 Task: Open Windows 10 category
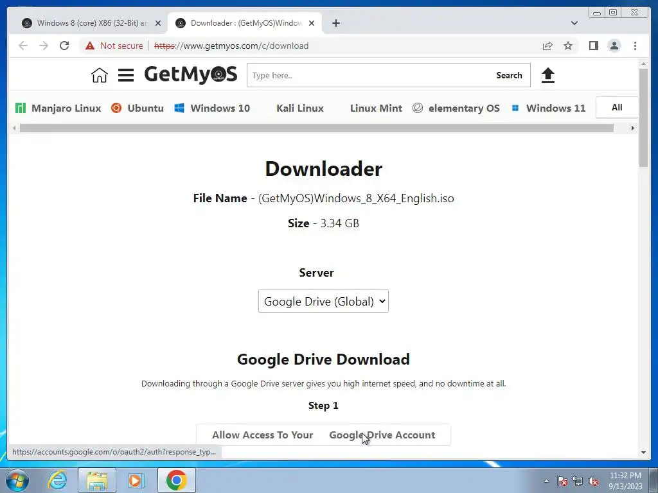click(212, 108)
